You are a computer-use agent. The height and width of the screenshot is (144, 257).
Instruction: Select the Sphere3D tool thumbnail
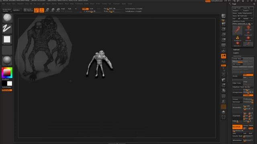coord(248,38)
